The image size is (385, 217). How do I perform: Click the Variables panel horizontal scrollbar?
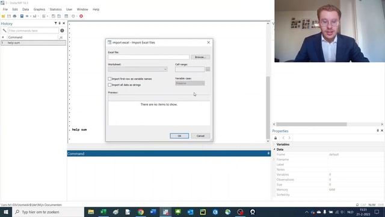(x=312, y=124)
